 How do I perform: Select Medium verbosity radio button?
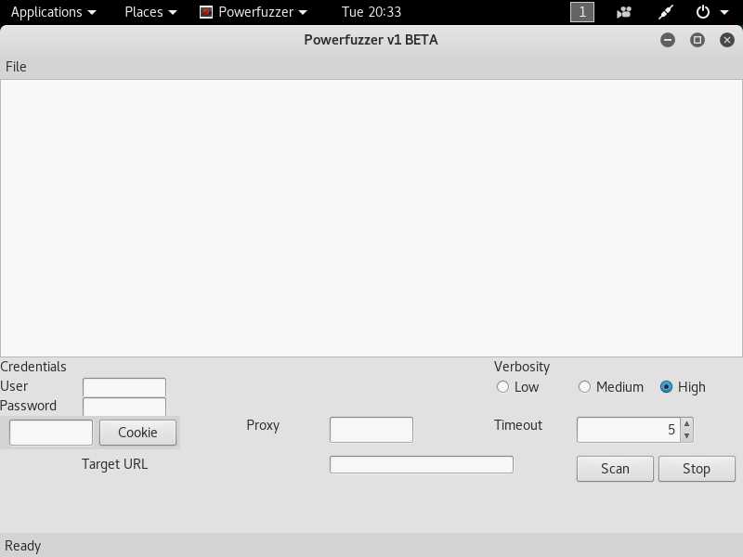pyautogui.click(x=584, y=387)
